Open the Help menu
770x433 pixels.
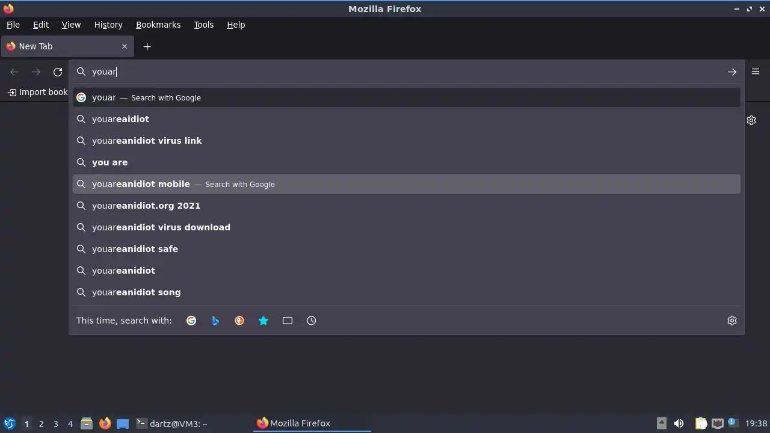236,25
